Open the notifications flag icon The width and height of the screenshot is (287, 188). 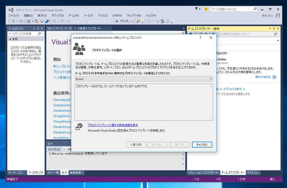pyautogui.click(x=196, y=9)
